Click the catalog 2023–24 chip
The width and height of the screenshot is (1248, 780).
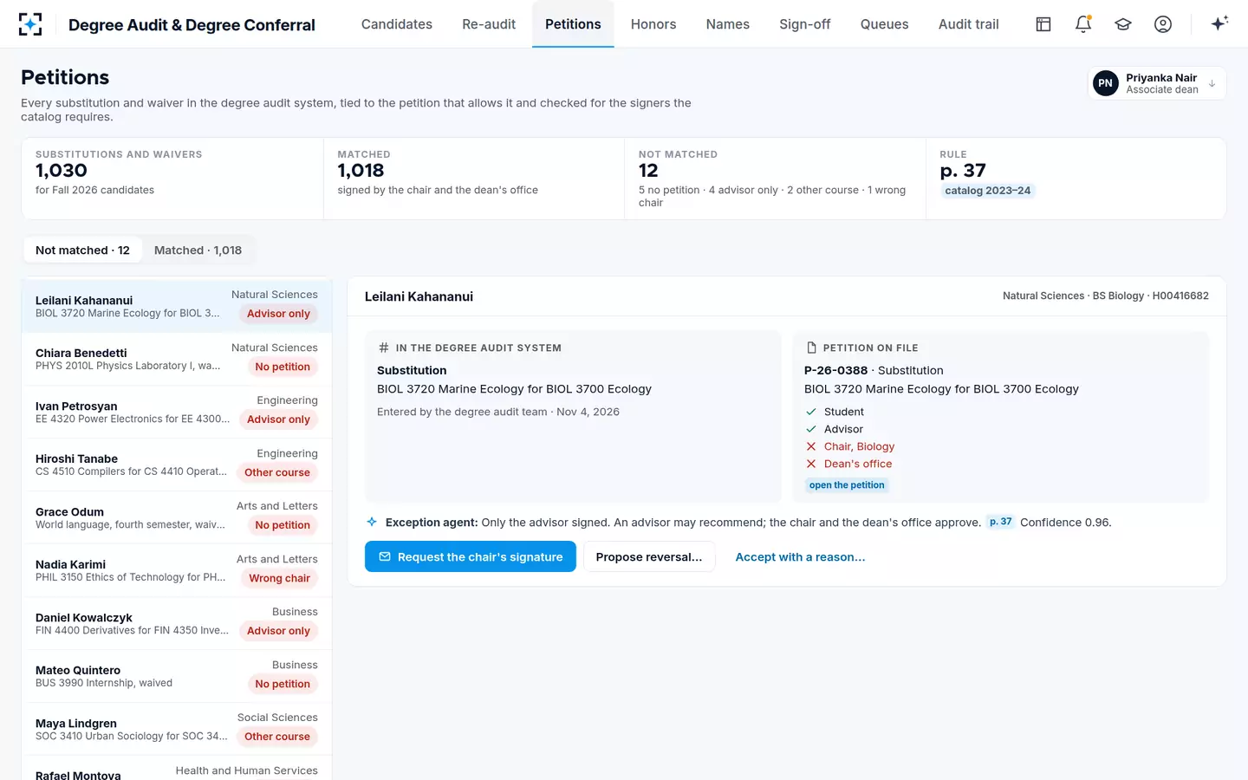click(x=988, y=191)
